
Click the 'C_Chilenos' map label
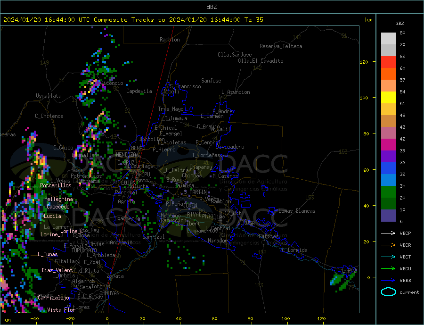click(x=49, y=116)
